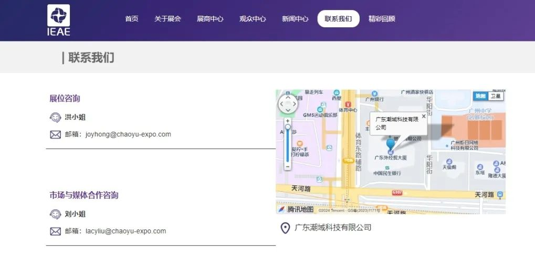This screenshot has width=535, height=263.
Task: Click the map zoom-in plus button
Action: 287,121
